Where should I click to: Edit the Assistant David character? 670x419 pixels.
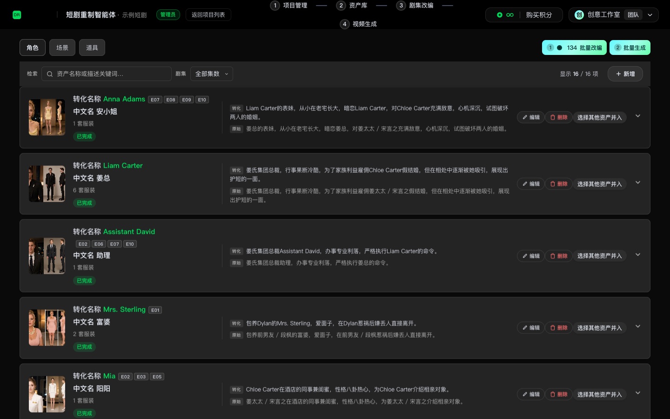point(531,256)
